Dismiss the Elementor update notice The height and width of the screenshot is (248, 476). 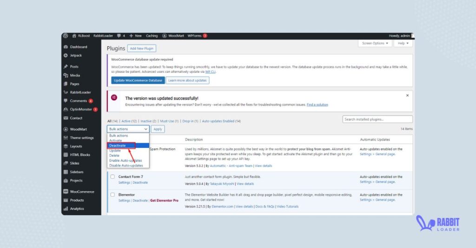pyautogui.click(x=407, y=95)
